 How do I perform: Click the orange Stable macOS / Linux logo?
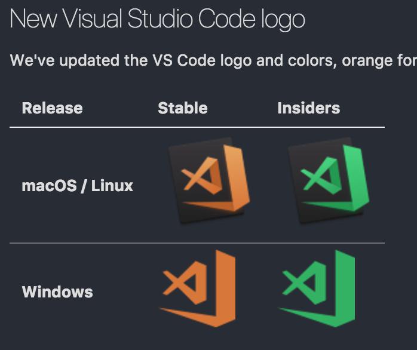click(x=209, y=181)
